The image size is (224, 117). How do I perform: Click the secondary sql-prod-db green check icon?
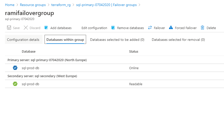coord(15,84)
